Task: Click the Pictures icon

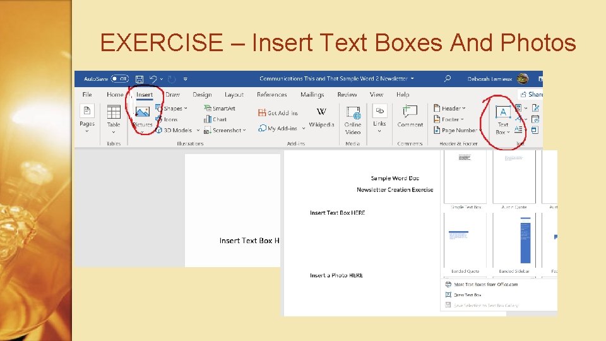Action: coord(142,112)
